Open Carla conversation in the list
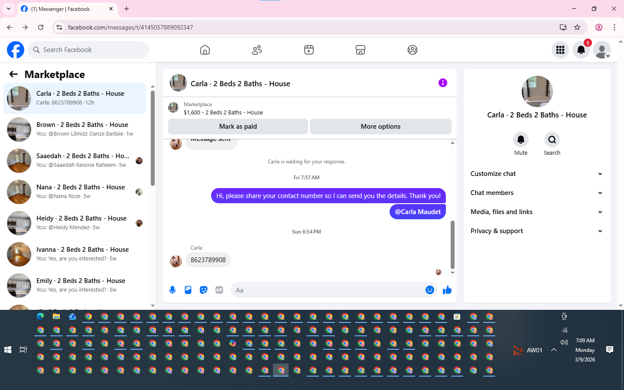Image resolution: width=624 pixels, height=390 pixels. pos(75,98)
